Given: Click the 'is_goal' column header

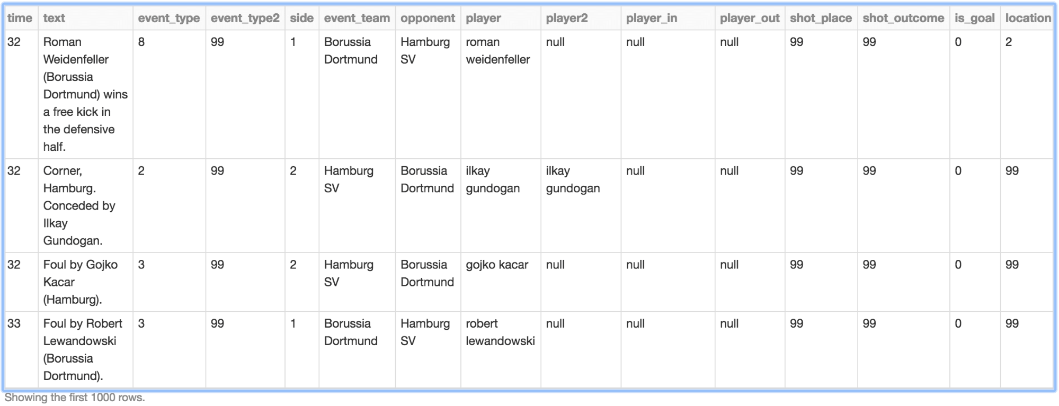Looking at the screenshot, I should (x=974, y=18).
